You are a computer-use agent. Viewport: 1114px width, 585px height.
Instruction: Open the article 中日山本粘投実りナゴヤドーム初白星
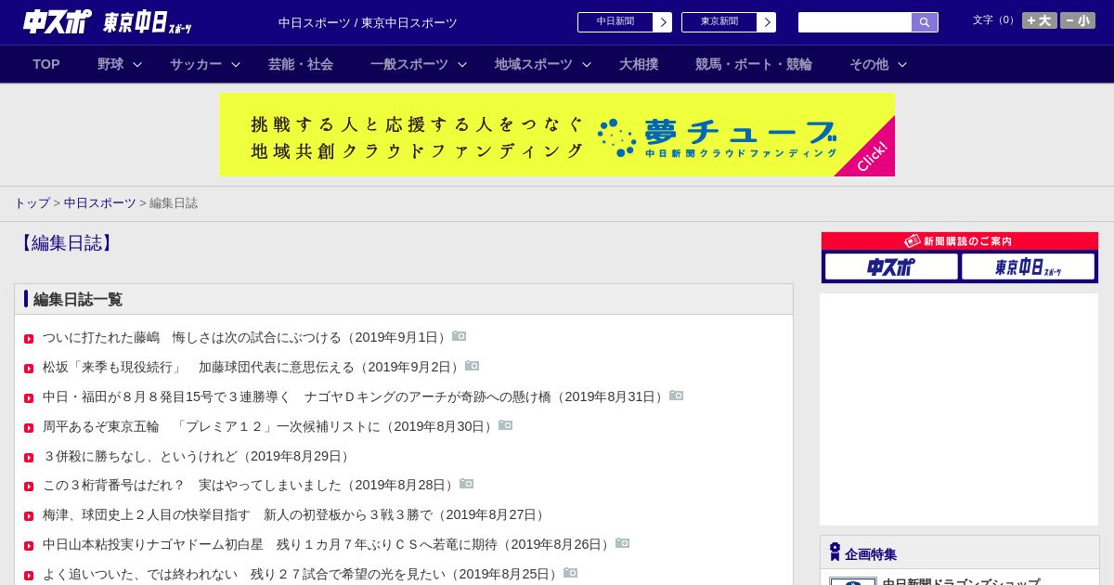coord(329,544)
